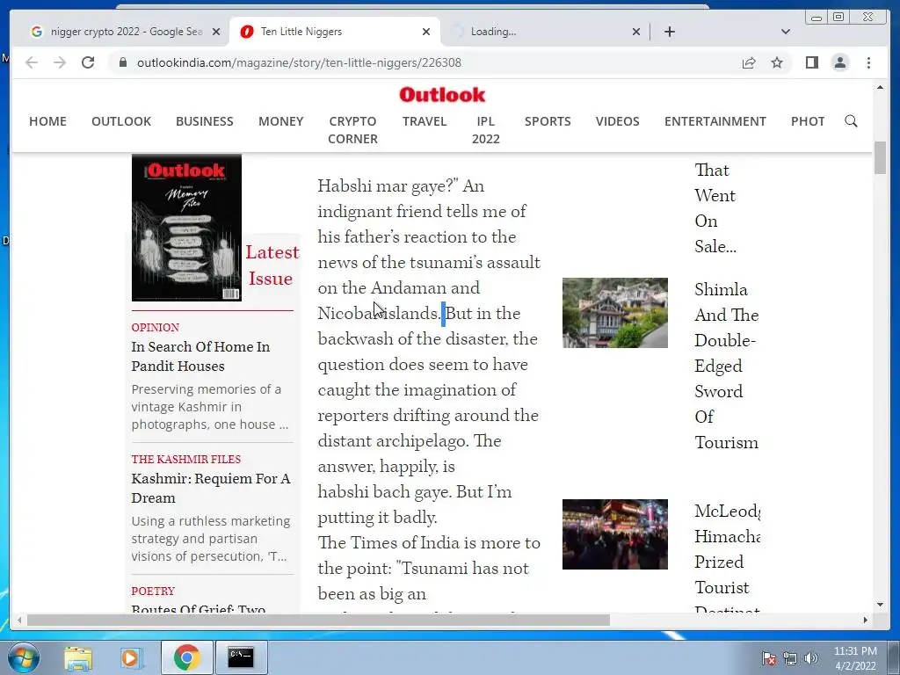Open the IPL 2022 nav section
900x675 pixels.
click(485, 130)
